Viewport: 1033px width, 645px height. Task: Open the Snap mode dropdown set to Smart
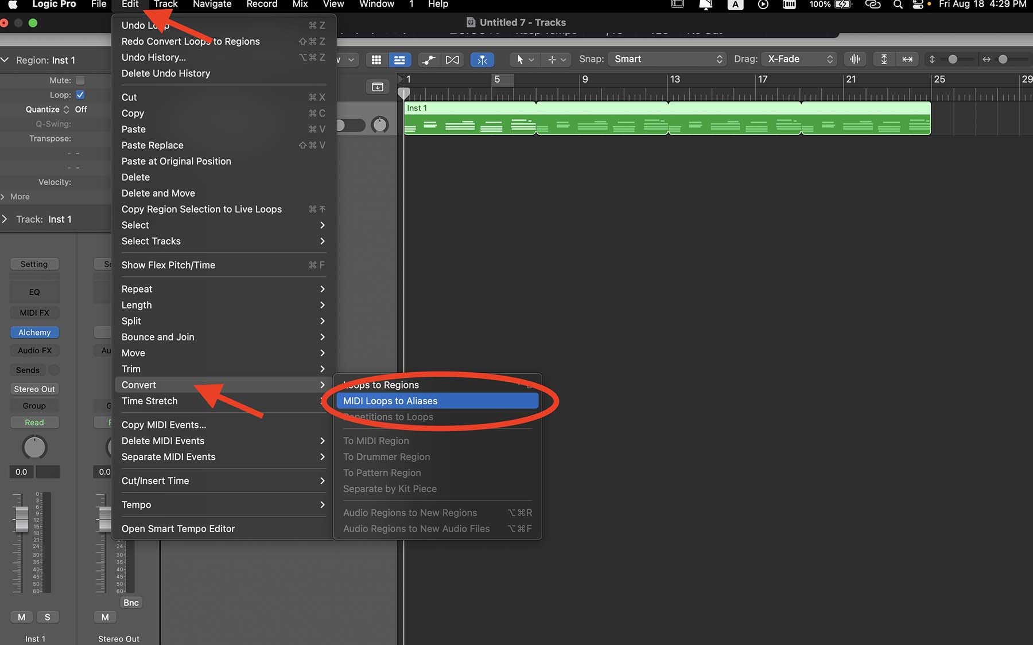(667, 59)
